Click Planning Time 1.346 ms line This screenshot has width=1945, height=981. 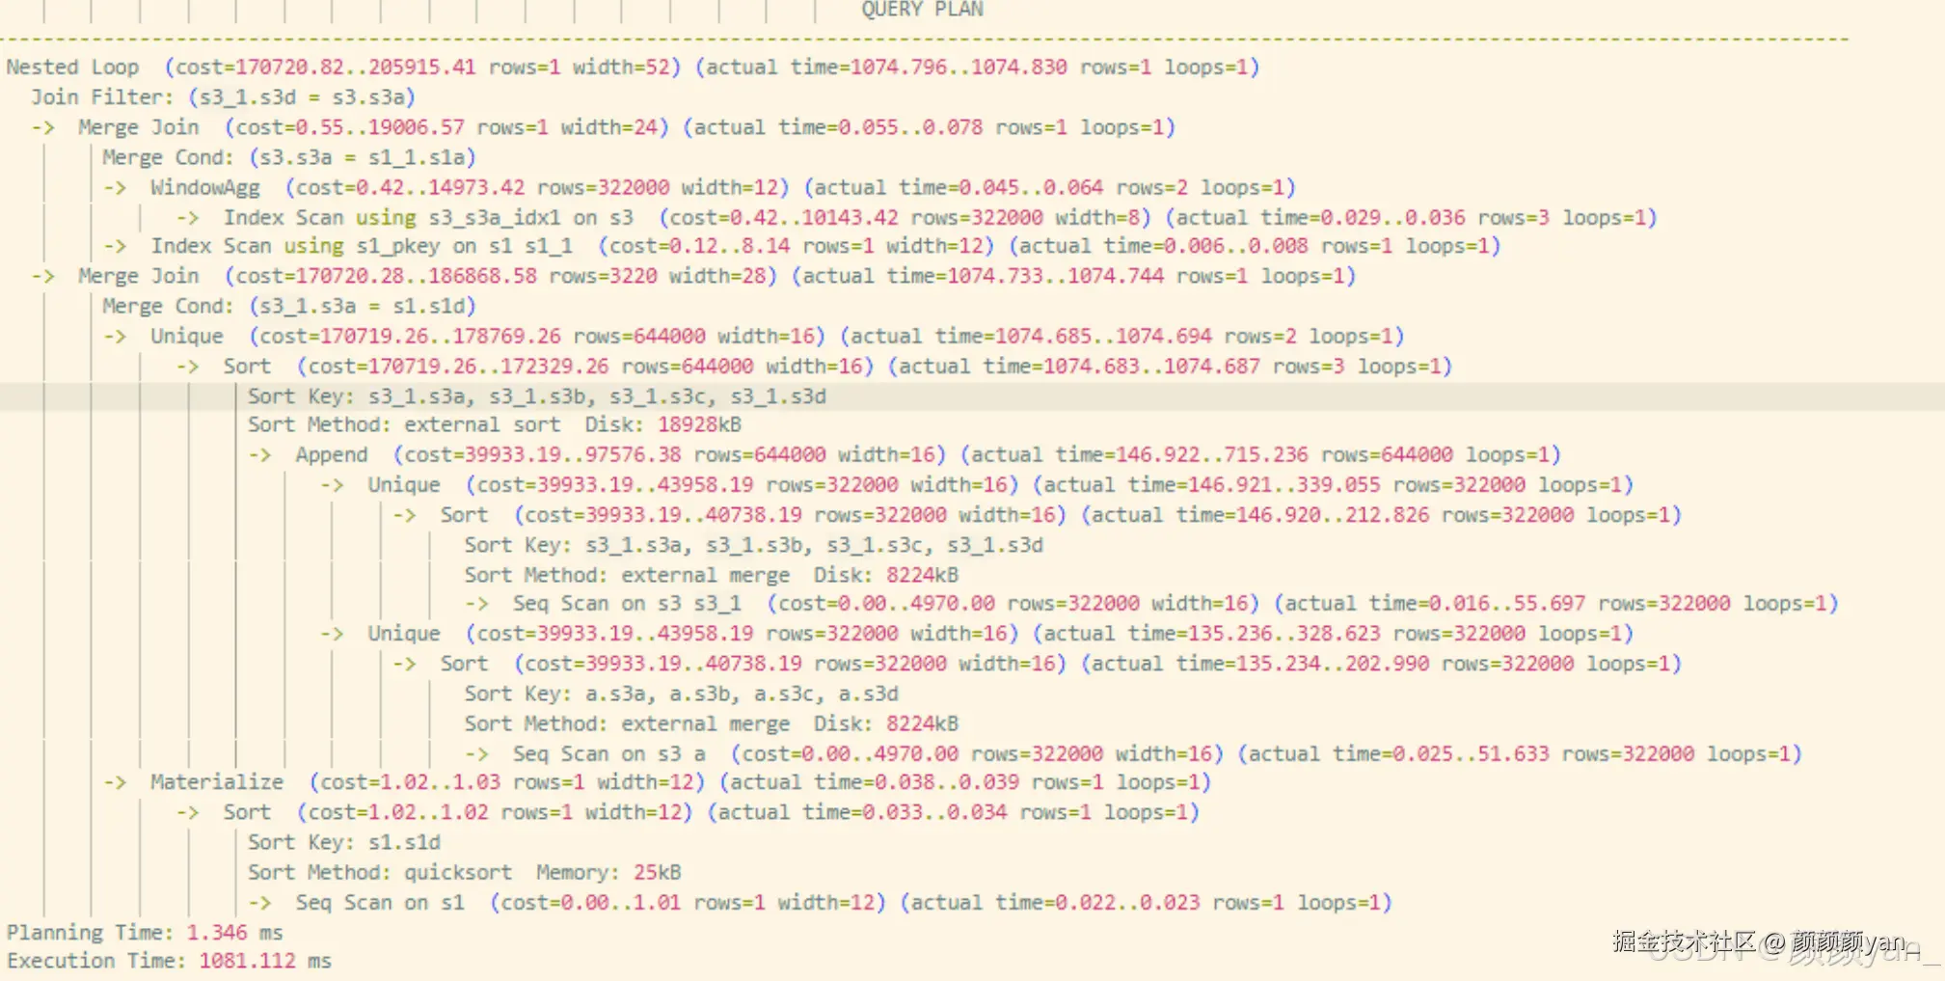point(145,932)
